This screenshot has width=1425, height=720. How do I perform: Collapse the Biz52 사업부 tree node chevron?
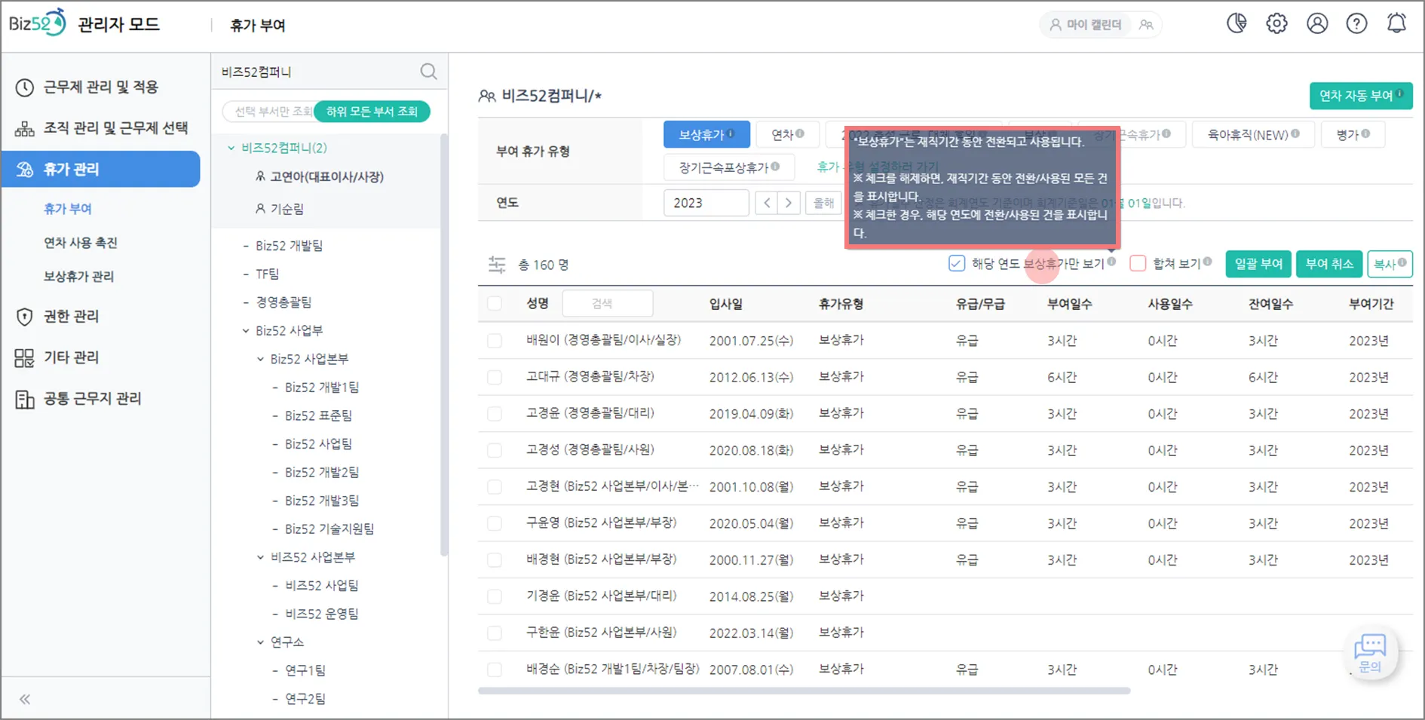246,331
